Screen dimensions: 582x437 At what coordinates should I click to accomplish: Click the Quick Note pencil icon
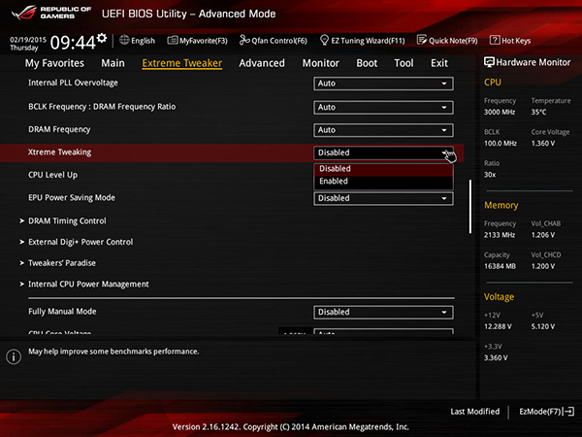click(x=422, y=40)
